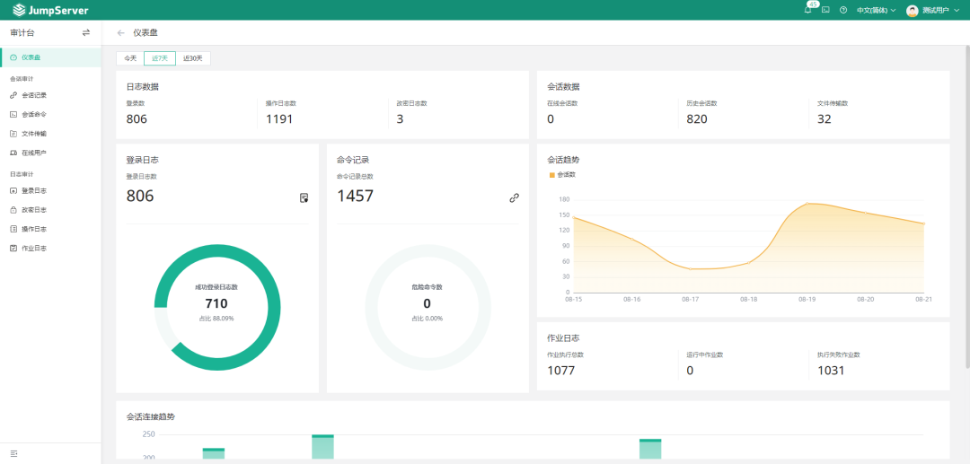Click the link icon in 命令记录 card
The height and width of the screenshot is (464, 970).
[x=514, y=197]
